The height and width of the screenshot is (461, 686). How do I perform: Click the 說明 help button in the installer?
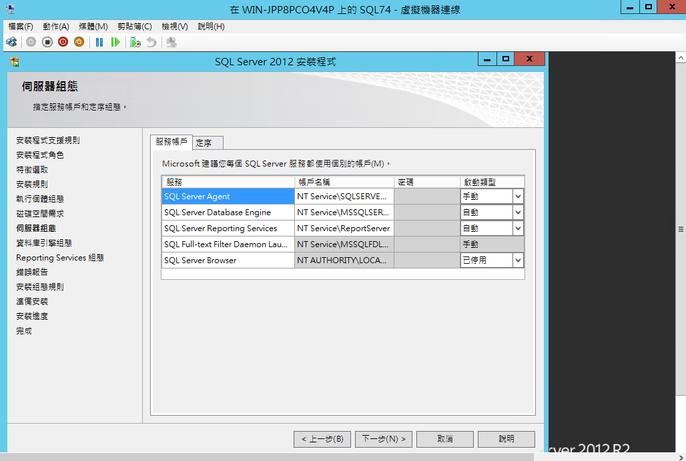(506, 439)
